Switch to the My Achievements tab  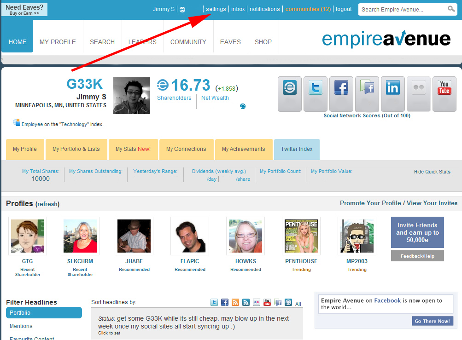(x=244, y=149)
